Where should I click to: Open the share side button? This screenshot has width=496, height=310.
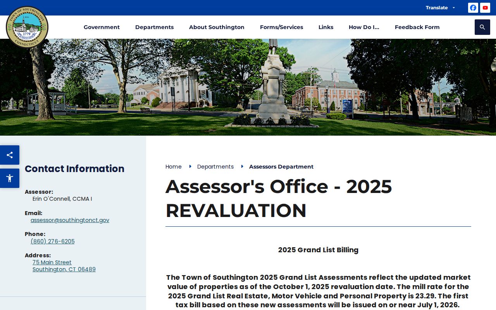click(10, 155)
